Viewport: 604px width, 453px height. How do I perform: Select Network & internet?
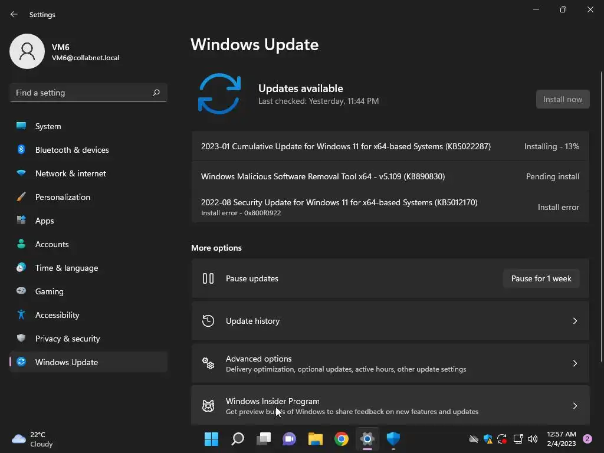[88, 173]
